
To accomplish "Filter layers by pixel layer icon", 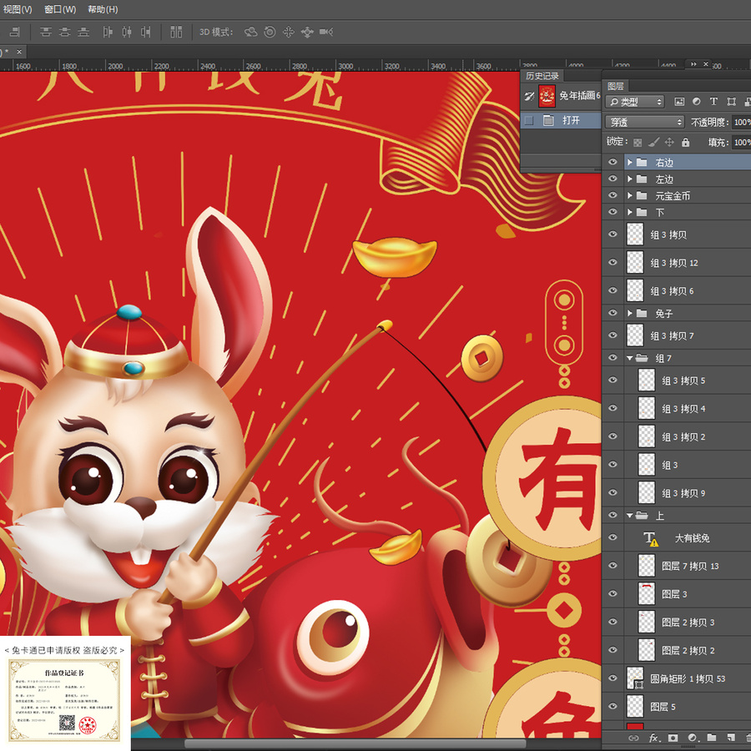I will tap(679, 102).
